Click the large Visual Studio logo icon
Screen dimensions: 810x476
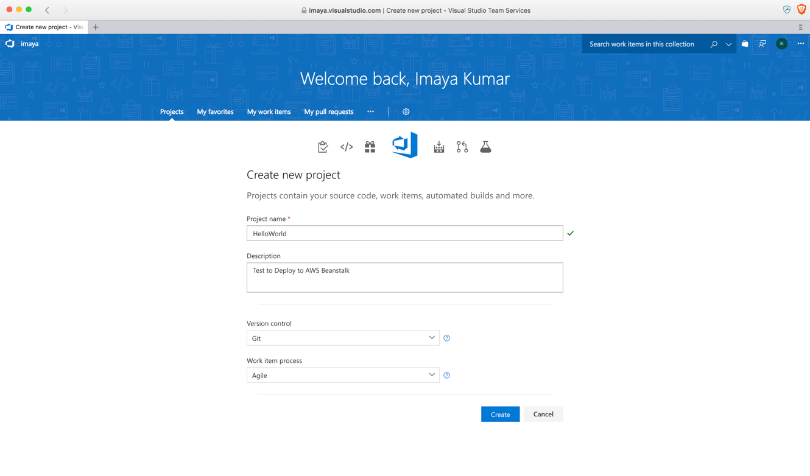coord(404,145)
